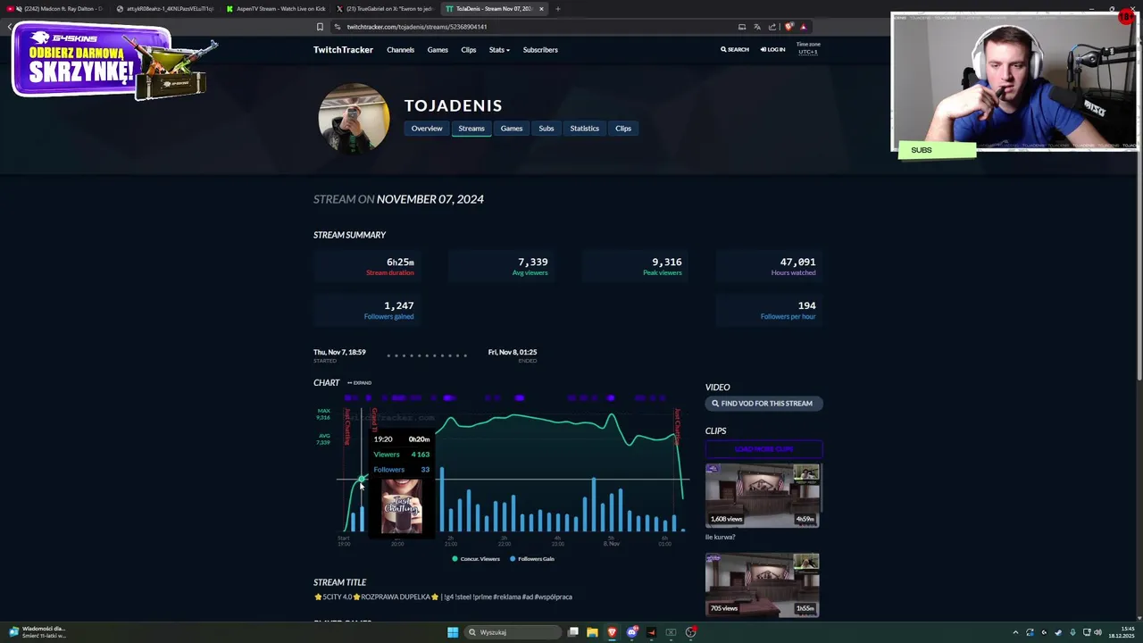Image resolution: width=1143 pixels, height=643 pixels.
Task: Click the tallest followers bar near 20:00
Action: (441, 499)
